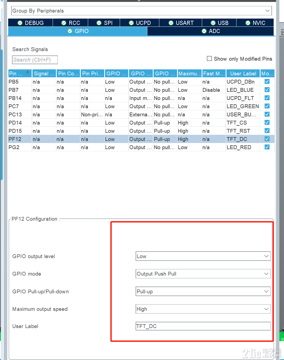Click the green check icon on SPI tab
This screenshot has height=360, width=284.
coord(99,23)
